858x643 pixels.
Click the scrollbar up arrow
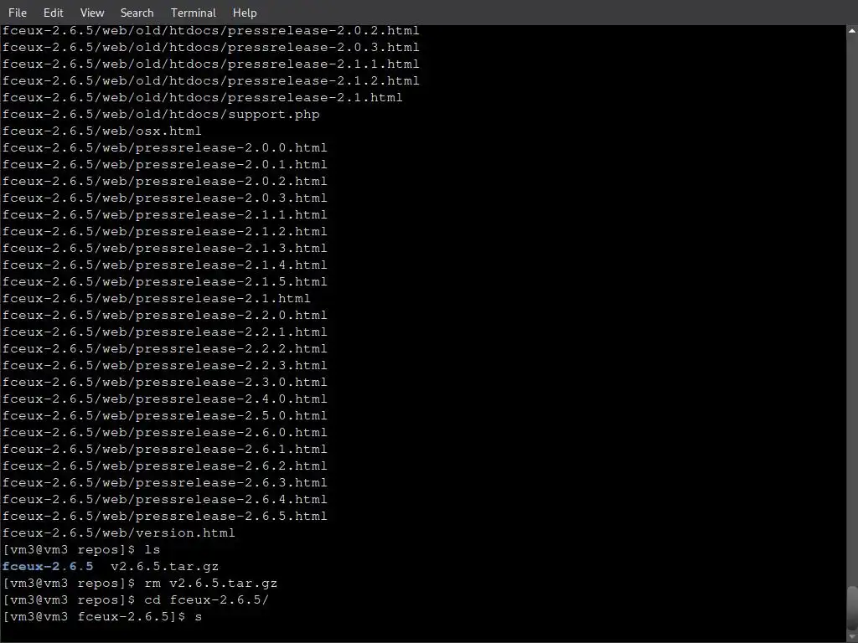852,31
